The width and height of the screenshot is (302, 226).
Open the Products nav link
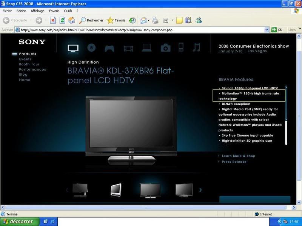pos(28,54)
